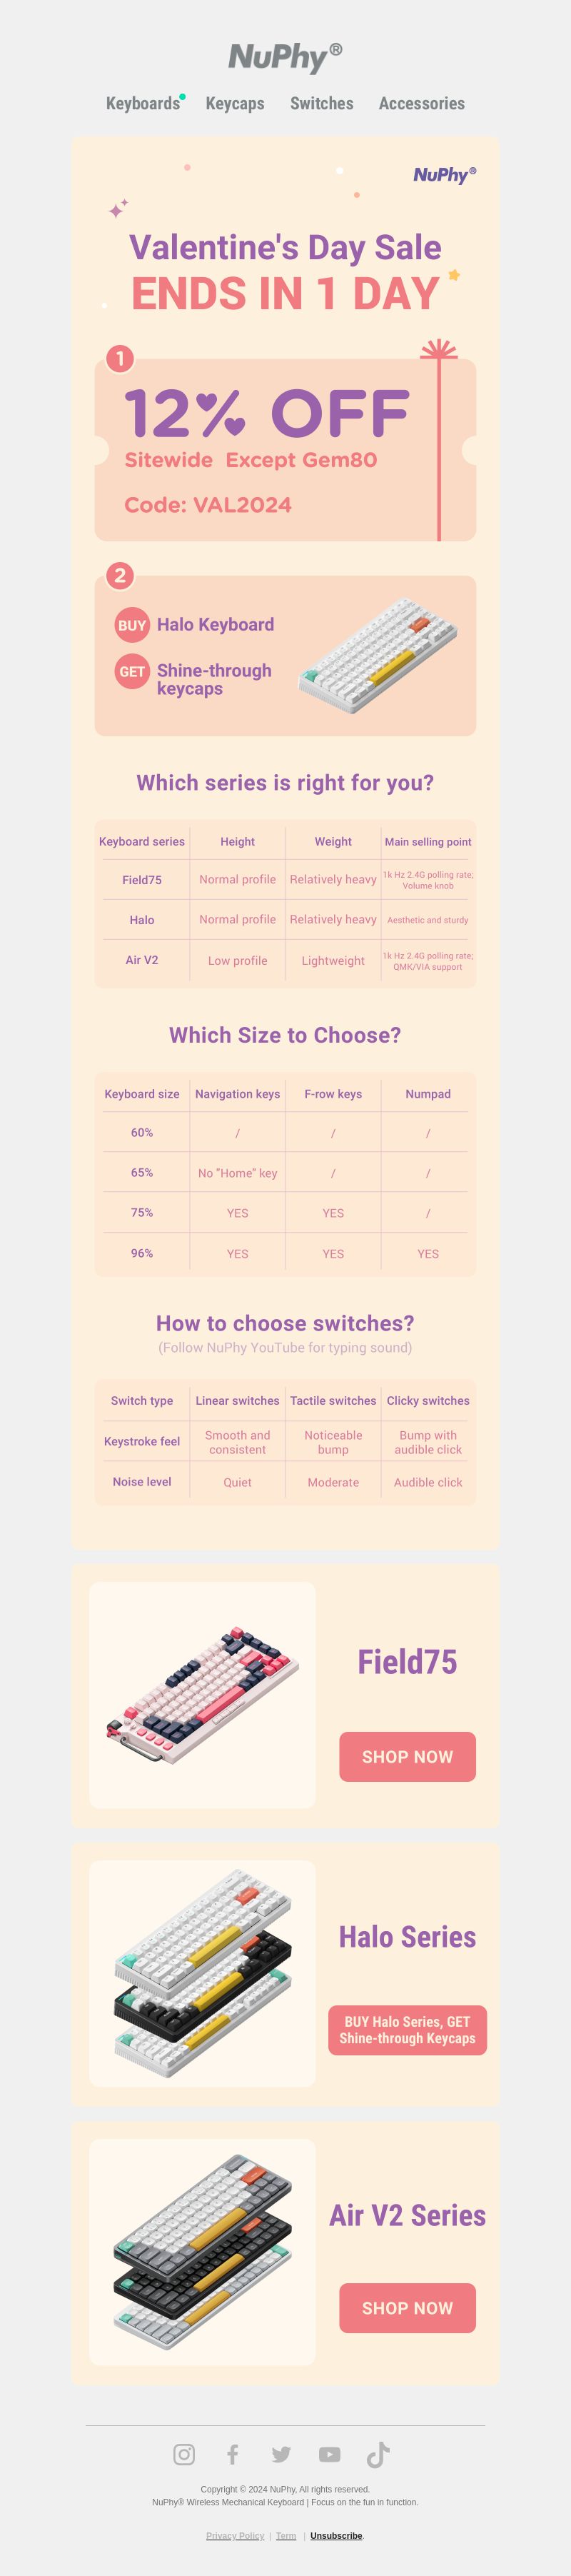Open the Keyboards menu item
The width and height of the screenshot is (571, 2576).
143,103
